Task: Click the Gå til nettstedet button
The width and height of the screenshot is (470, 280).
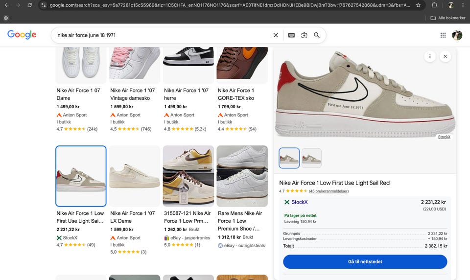Action: 365,262
